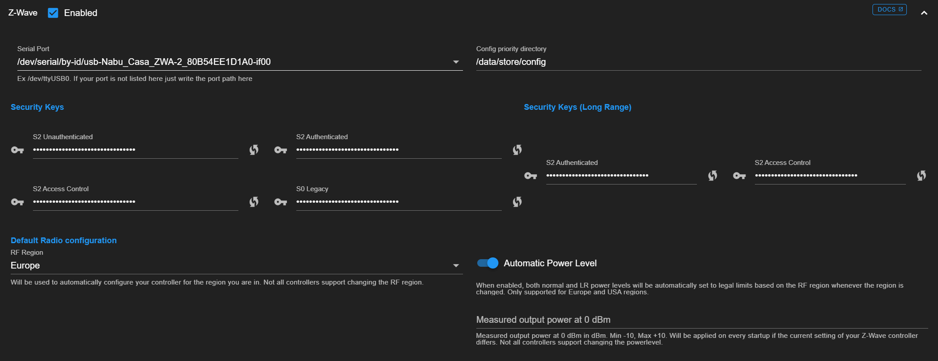
Task: Click the key icon beside S2 Unauthenticated
Action: 17,150
